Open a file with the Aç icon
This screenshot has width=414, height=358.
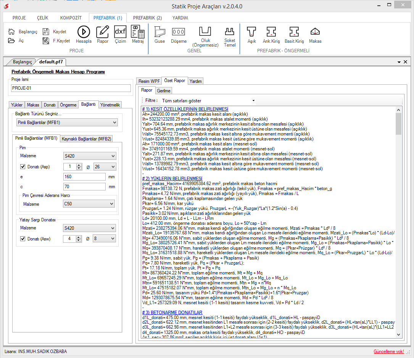[x=11, y=41]
